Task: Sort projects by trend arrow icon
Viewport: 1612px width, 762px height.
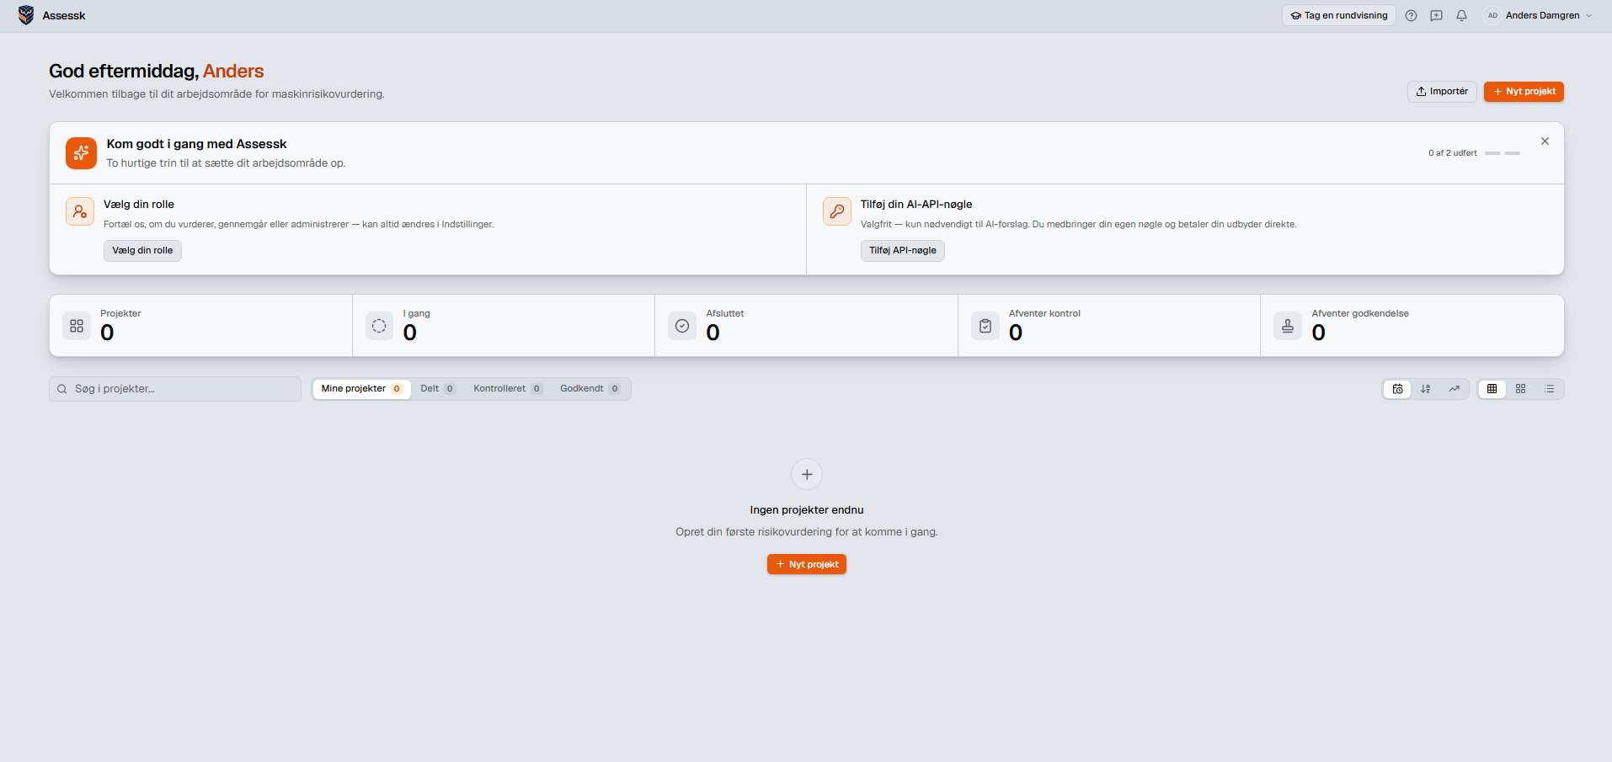Action: pyautogui.click(x=1455, y=389)
